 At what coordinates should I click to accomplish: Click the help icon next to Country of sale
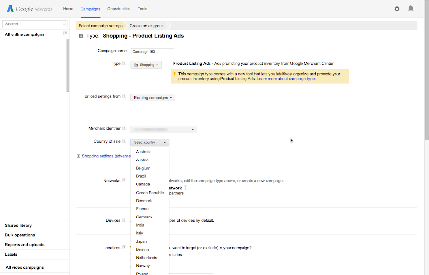click(x=124, y=141)
